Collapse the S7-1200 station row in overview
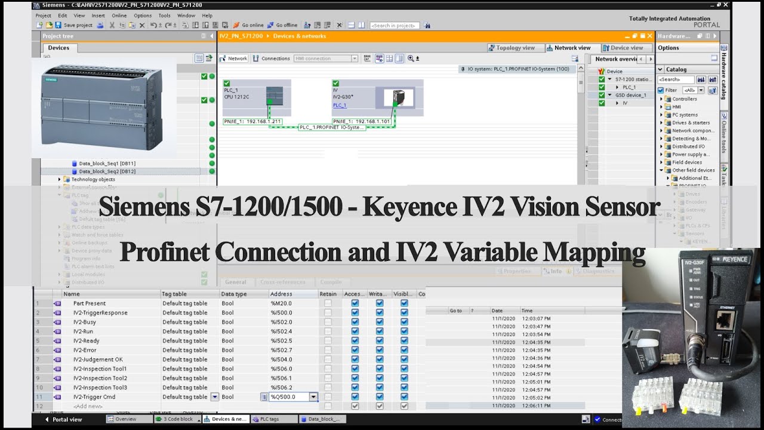Viewport: 764px width, 430px height. pyautogui.click(x=610, y=79)
